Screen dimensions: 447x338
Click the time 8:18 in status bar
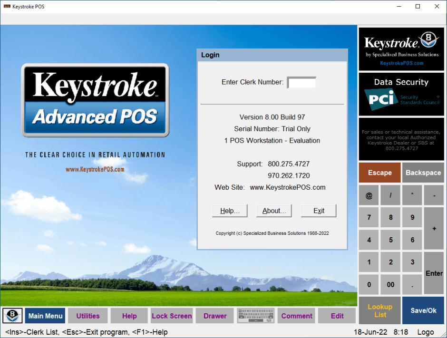(401, 332)
